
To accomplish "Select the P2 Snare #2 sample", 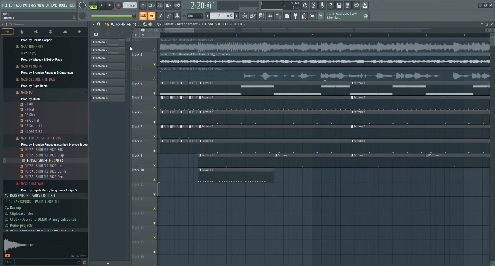I will 33,131.
